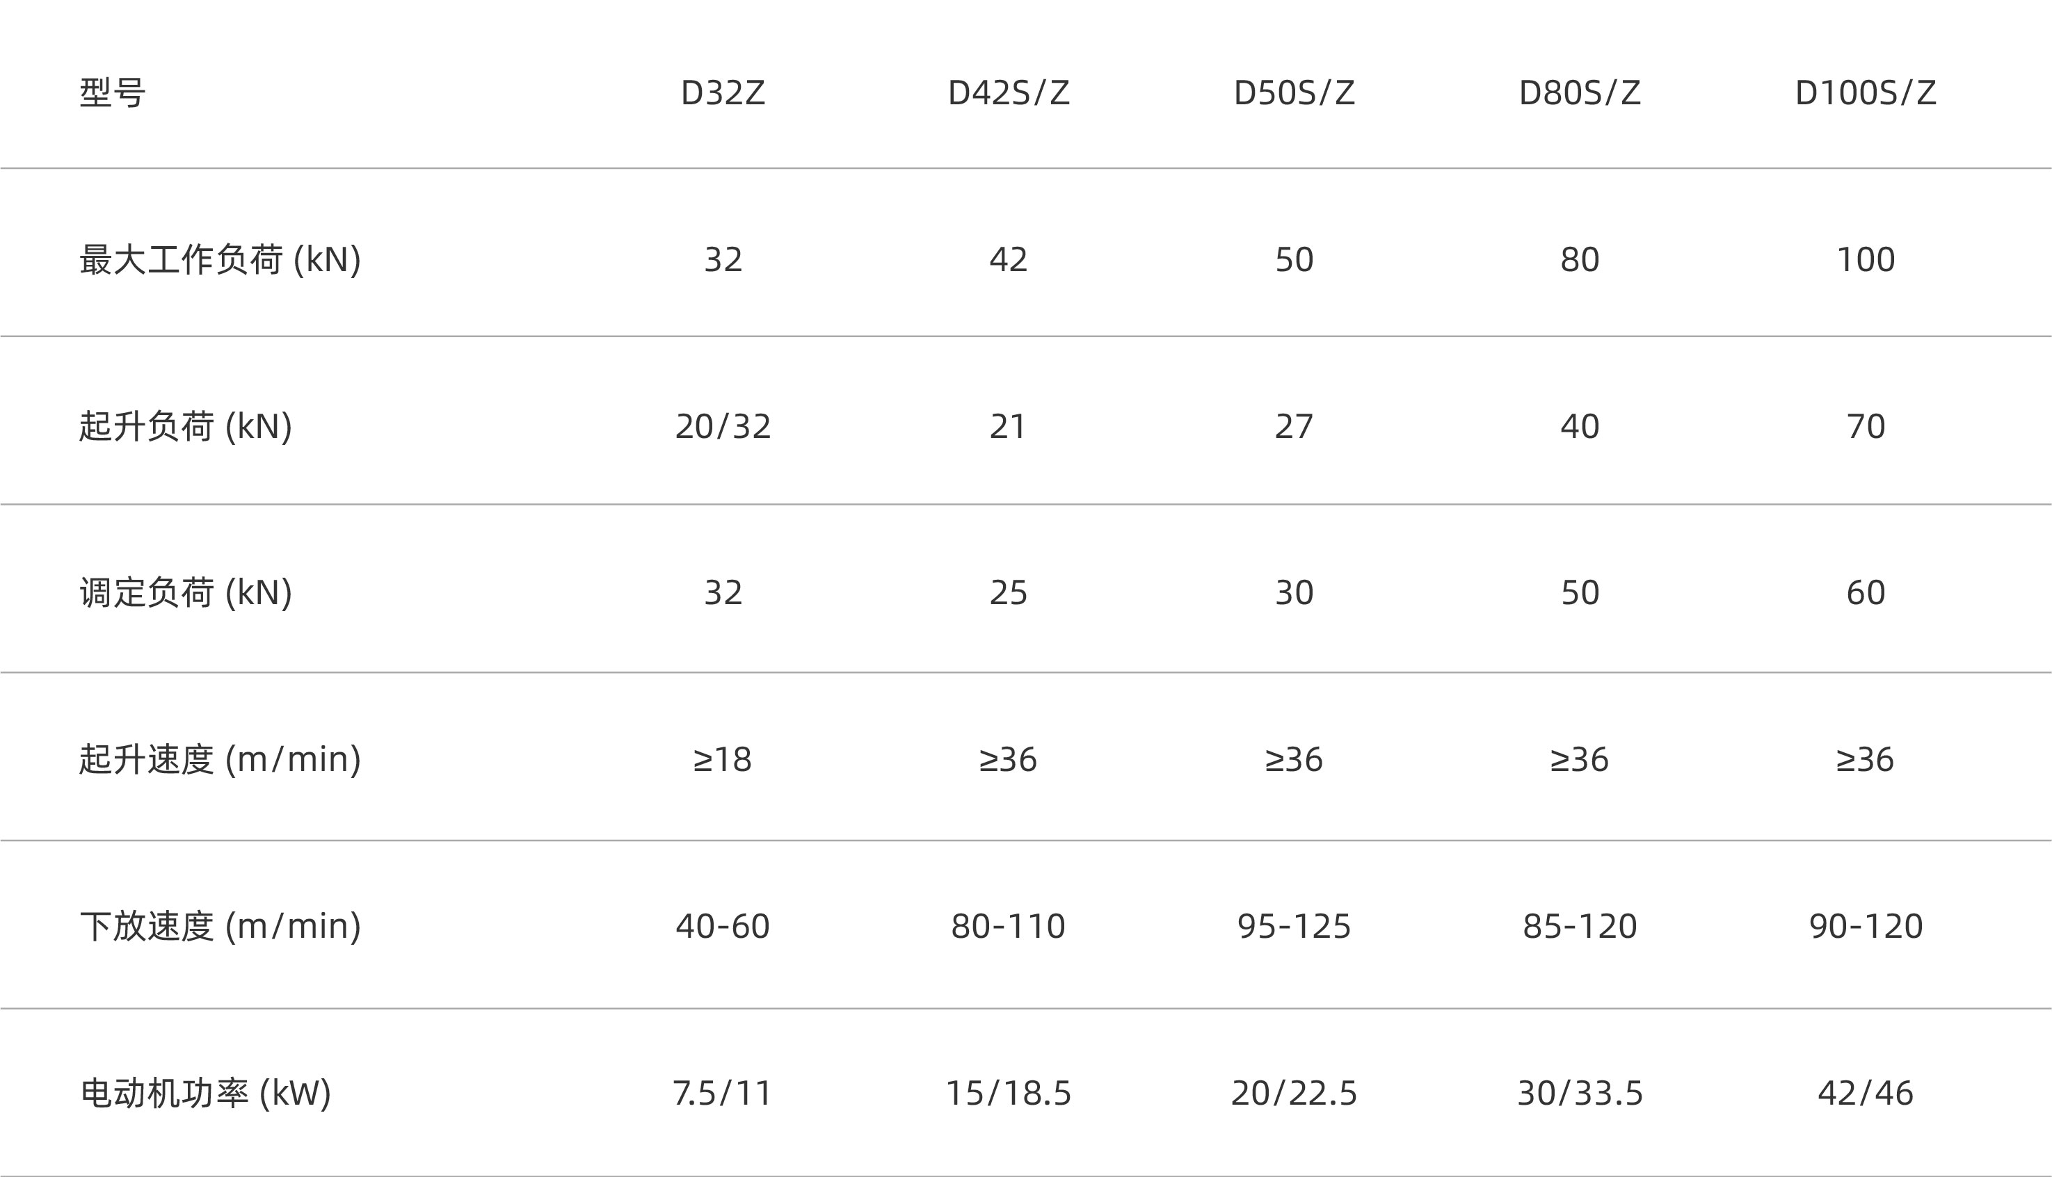Select the 调定负荷 (kN) row label

[185, 593]
